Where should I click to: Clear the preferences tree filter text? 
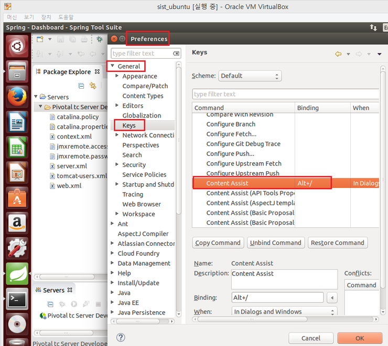click(176, 54)
